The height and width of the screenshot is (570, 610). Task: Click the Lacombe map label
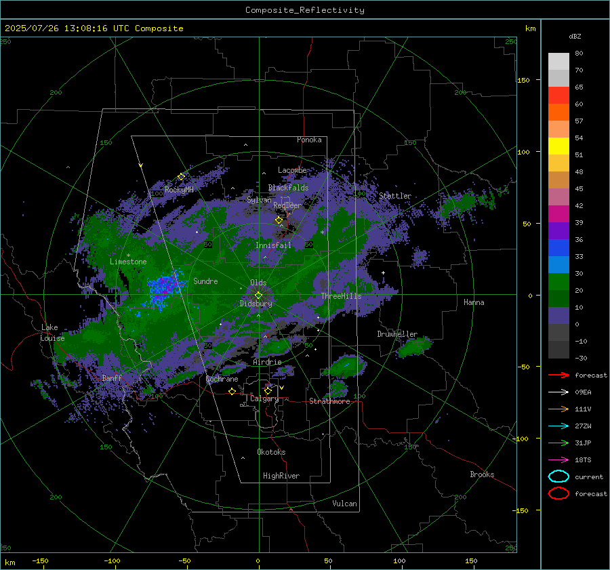point(292,170)
